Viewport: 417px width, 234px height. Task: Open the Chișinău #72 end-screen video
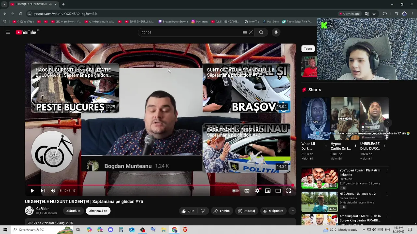tap(246, 148)
